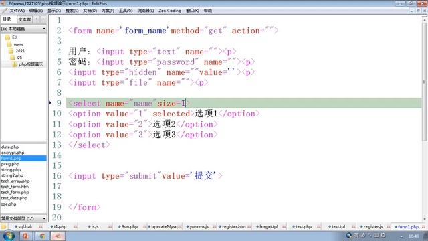Switch to yoncms.js document tab
Image resolution: width=428 pixels, height=241 pixels.
(199, 227)
